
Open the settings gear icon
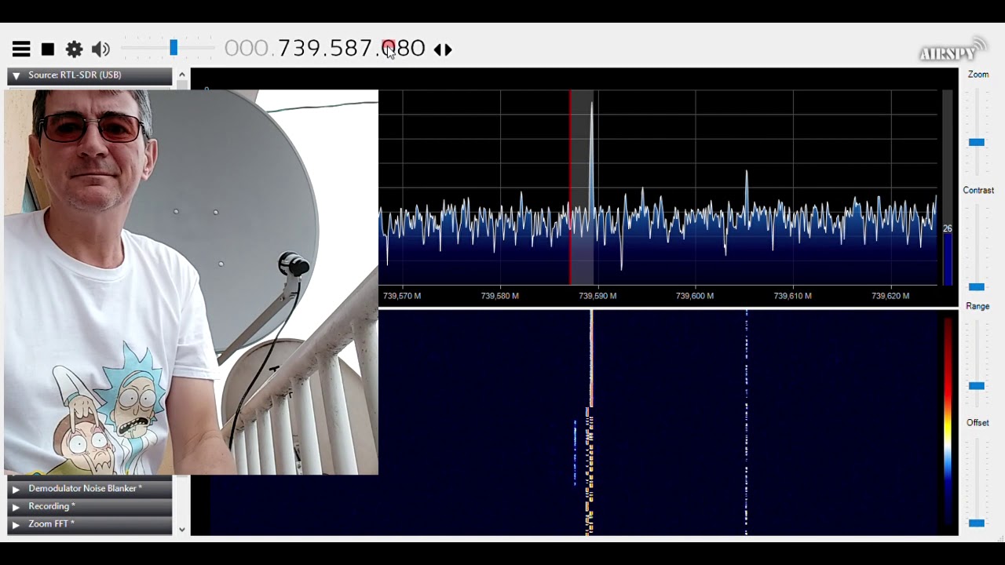click(x=75, y=49)
